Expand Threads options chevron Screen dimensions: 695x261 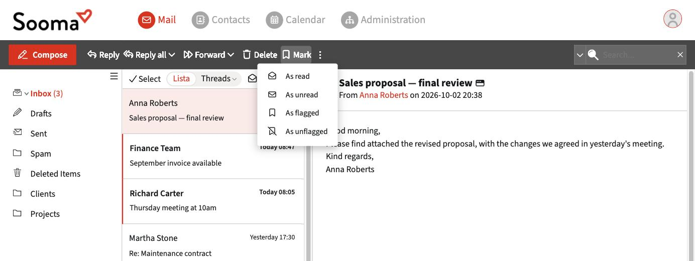click(x=234, y=79)
